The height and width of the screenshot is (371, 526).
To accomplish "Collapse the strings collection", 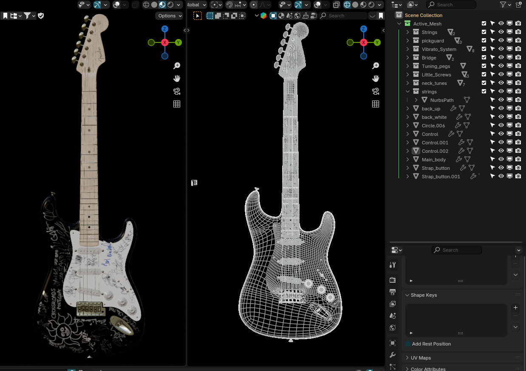I will 407,92.
